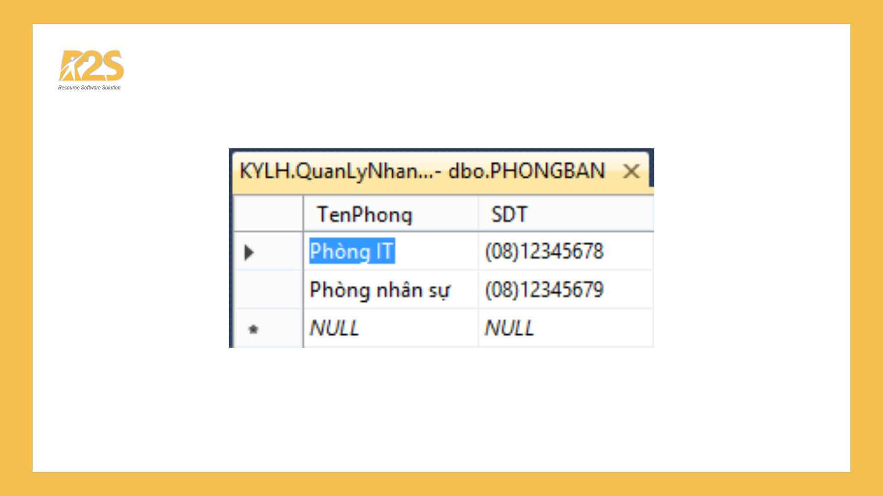883x496 pixels.
Task: Select the Phòng nhân sự cell
Action: coord(380,289)
